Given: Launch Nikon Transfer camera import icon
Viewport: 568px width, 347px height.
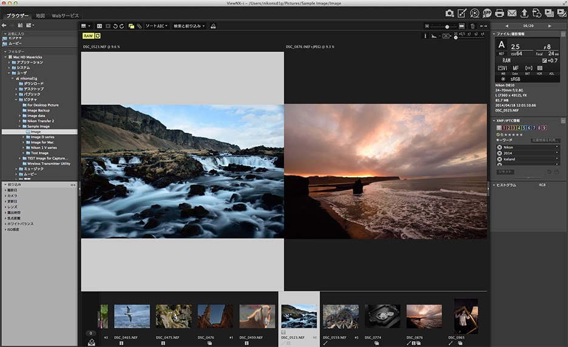Looking at the screenshot, I should pyautogui.click(x=450, y=13).
